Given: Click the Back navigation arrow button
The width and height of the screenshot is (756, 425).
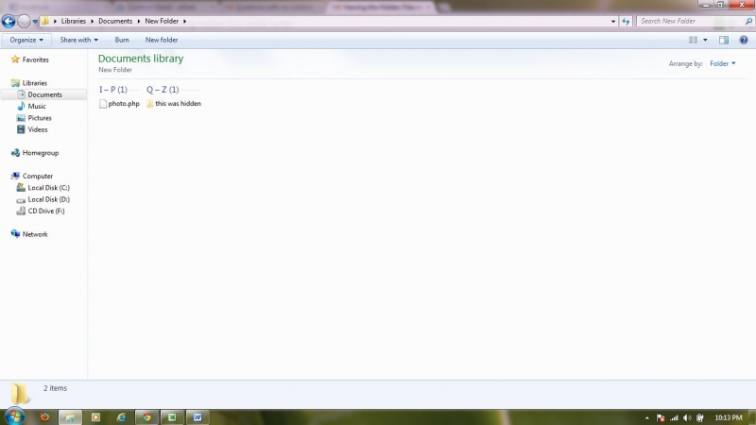Looking at the screenshot, I should (x=9, y=21).
